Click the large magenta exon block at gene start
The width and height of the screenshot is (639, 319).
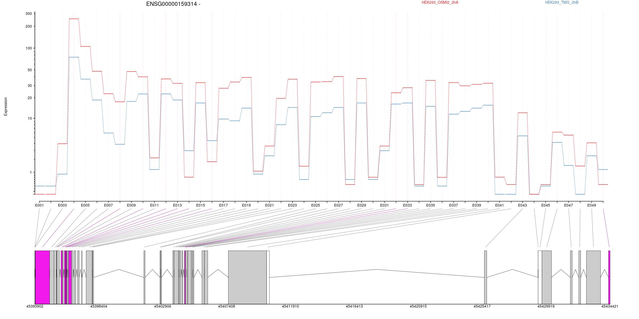pyautogui.click(x=42, y=277)
